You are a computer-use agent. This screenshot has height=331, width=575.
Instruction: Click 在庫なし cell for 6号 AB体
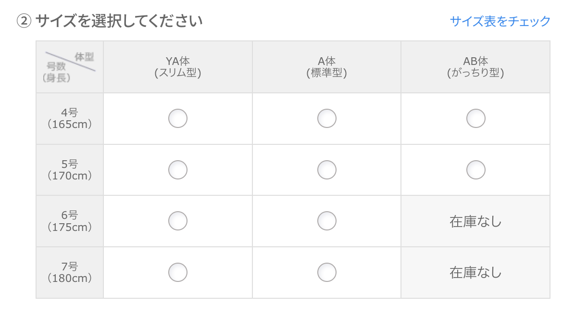pyautogui.click(x=475, y=222)
